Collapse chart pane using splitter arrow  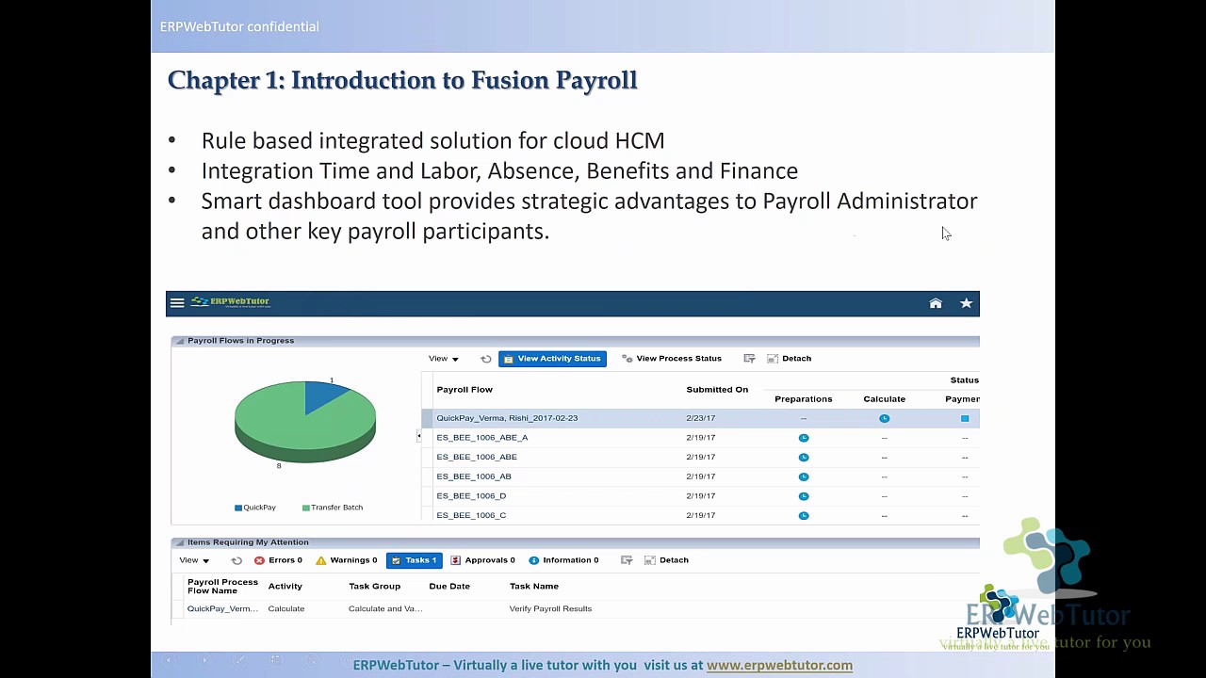click(419, 436)
